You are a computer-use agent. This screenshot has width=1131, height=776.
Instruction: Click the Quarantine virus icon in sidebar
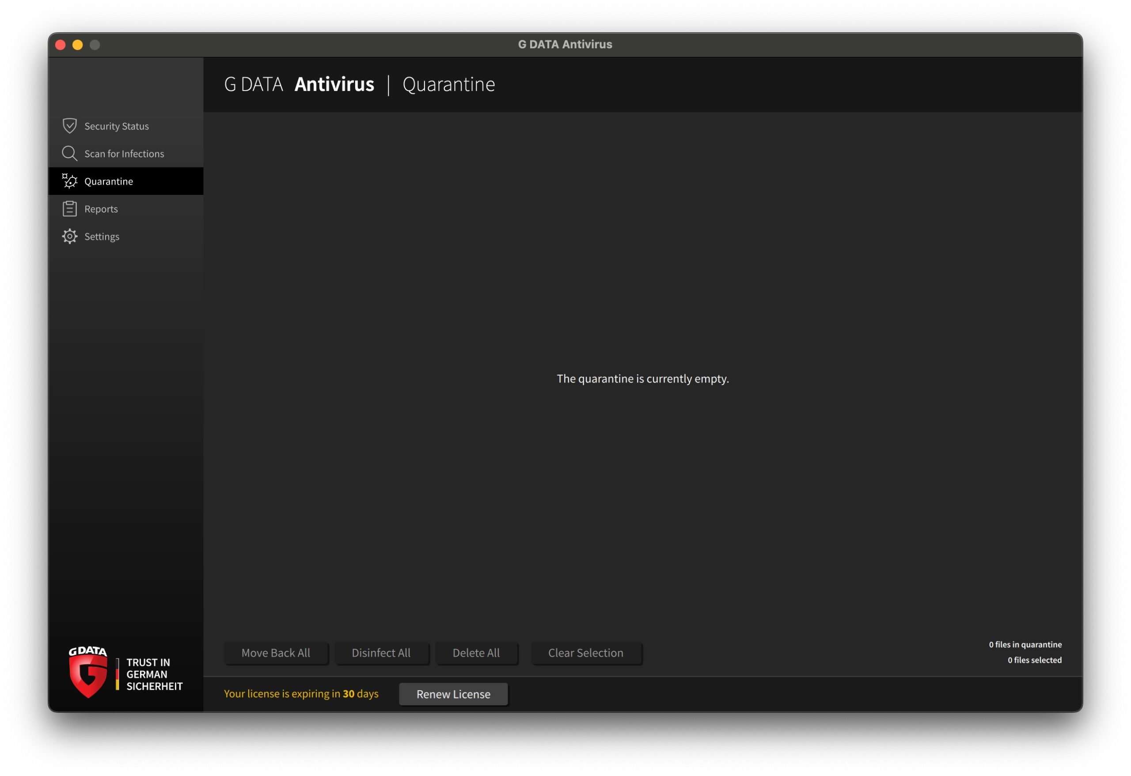(70, 181)
